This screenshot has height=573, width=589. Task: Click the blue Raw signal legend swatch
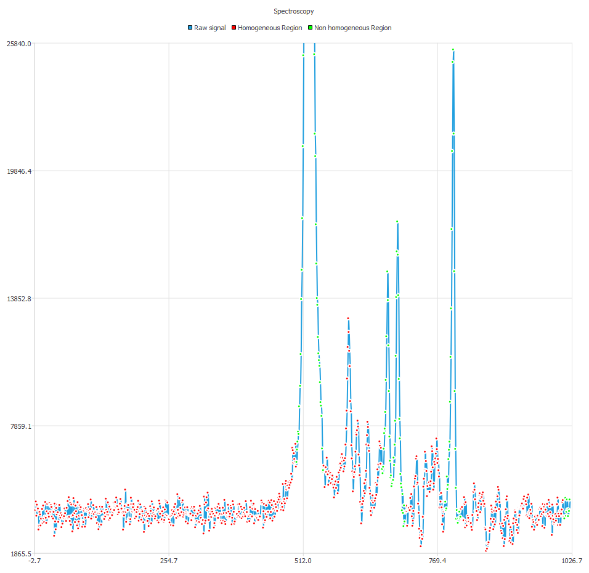[190, 28]
